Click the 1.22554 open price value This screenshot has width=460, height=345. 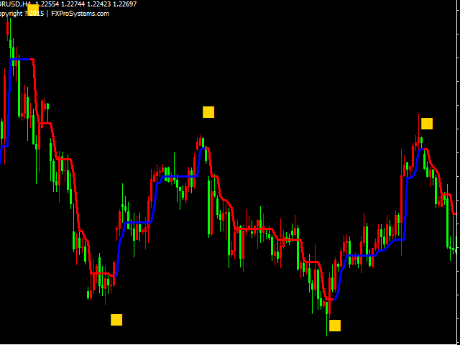(47, 4)
